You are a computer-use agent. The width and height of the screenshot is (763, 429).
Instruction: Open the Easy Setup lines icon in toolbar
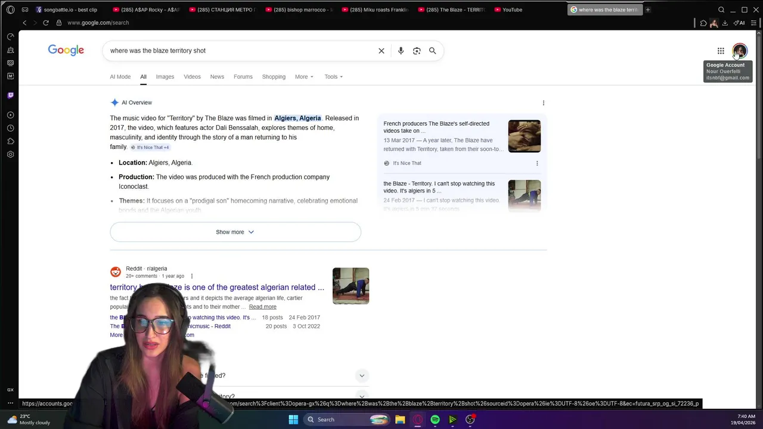(754, 23)
